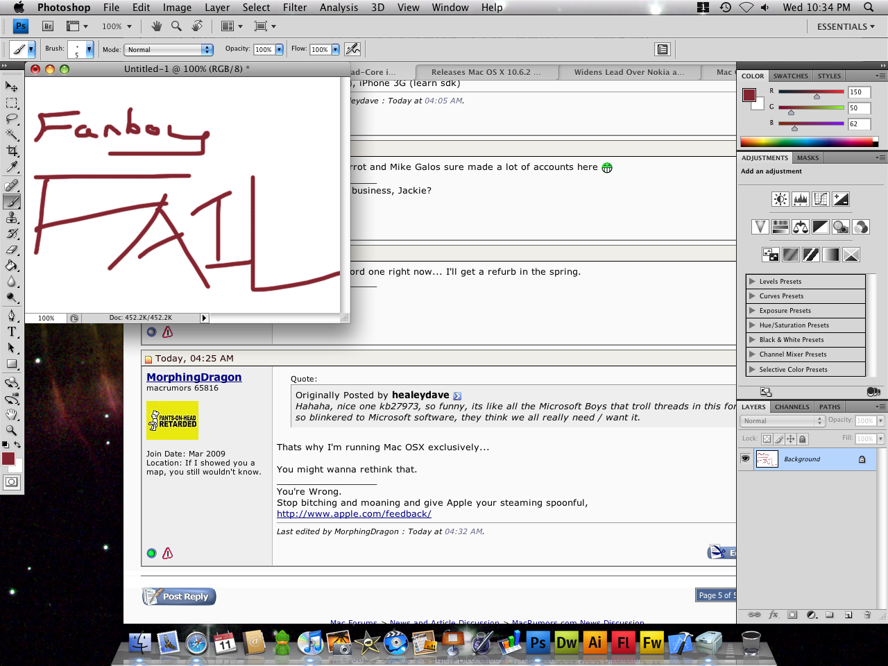Toggle airbrush mode in options bar

pos(352,49)
